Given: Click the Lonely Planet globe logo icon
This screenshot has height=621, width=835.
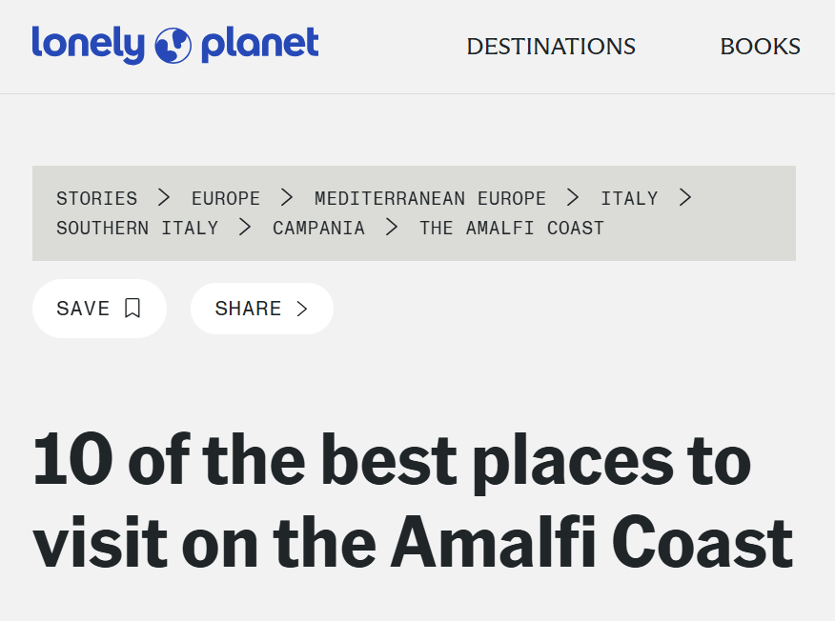Looking at the screenshot, I should [173, 46].
